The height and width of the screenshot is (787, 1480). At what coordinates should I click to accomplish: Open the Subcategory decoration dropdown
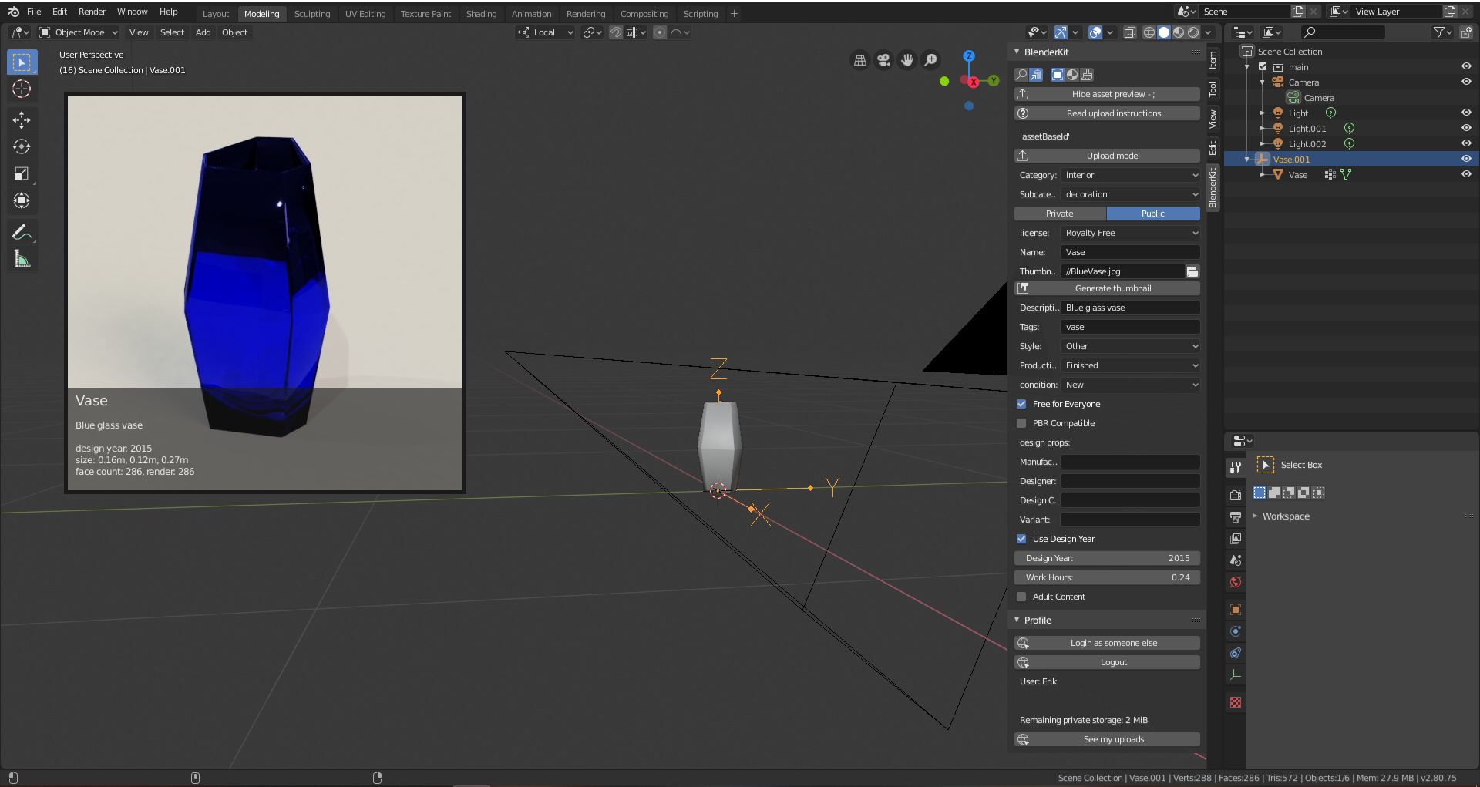point(1129,194)
